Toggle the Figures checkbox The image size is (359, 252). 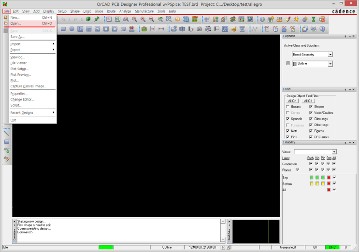click(x=311, y=131)
